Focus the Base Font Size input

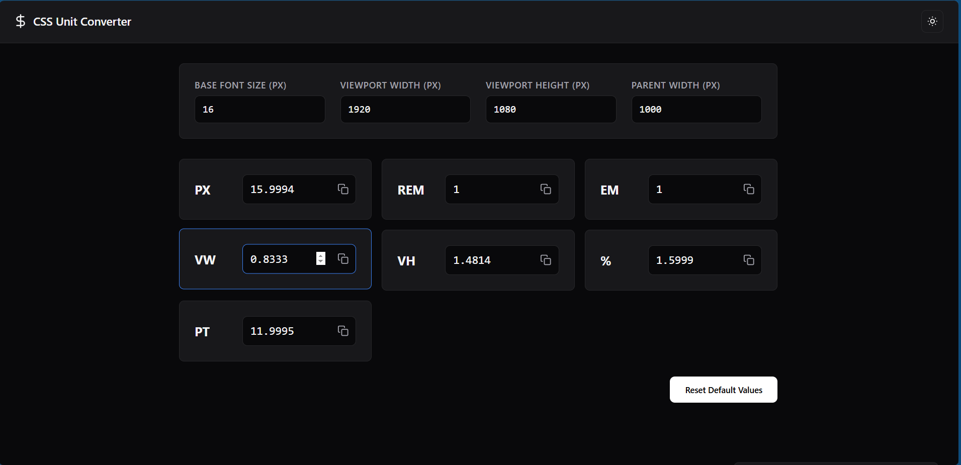(x=259, y=109)
